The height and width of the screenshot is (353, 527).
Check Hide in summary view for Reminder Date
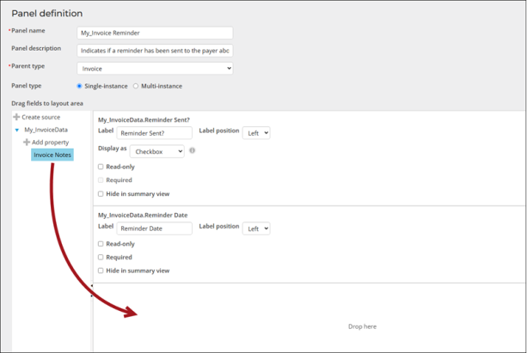[101, 271]
